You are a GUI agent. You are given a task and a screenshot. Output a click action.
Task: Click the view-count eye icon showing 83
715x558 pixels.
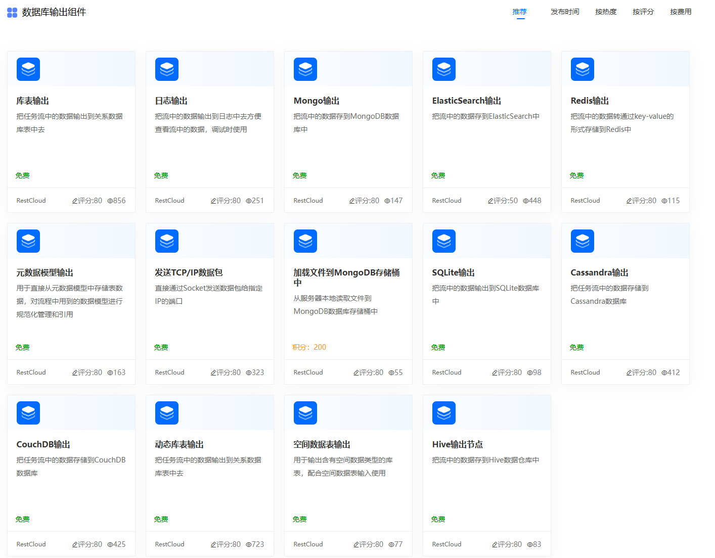pos(529,545)
